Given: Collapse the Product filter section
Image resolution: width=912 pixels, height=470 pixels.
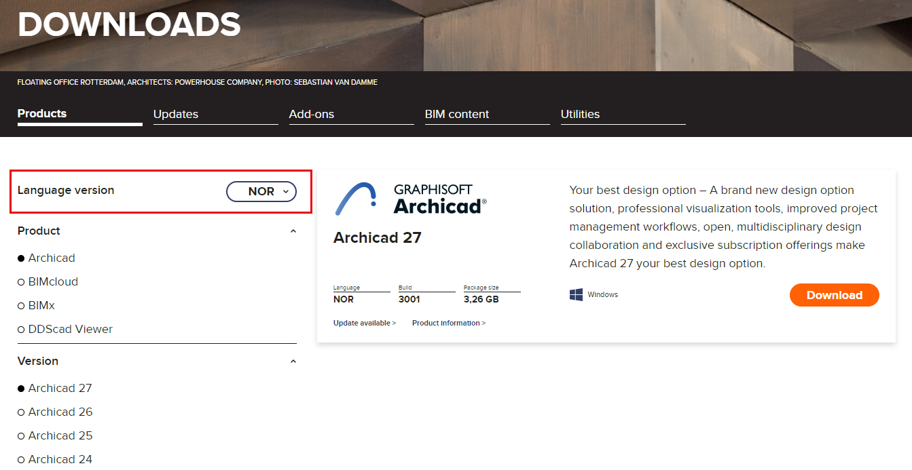Looking at the screenshot, I should pos(293,231).
